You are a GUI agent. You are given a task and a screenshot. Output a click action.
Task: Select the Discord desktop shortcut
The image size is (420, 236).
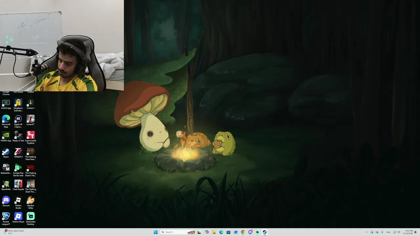tap(6, 202)
